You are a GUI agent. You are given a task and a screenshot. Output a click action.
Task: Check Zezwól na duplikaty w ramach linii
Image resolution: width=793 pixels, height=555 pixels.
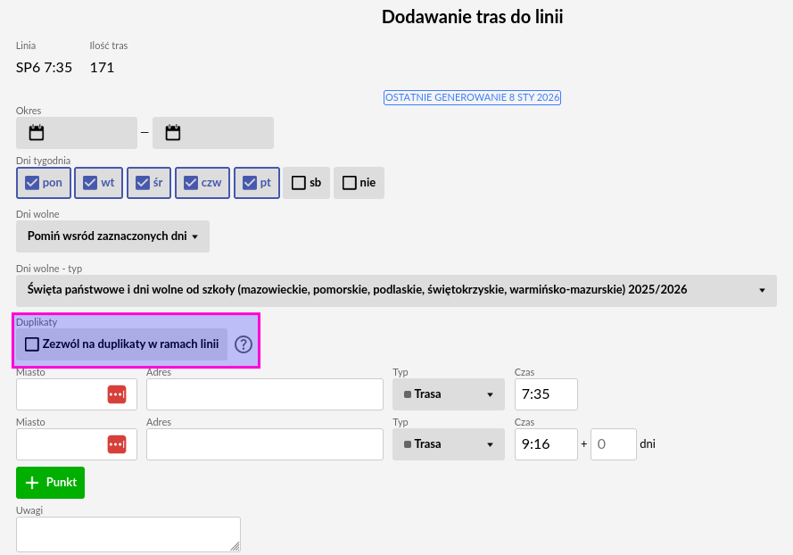[33, 344]
